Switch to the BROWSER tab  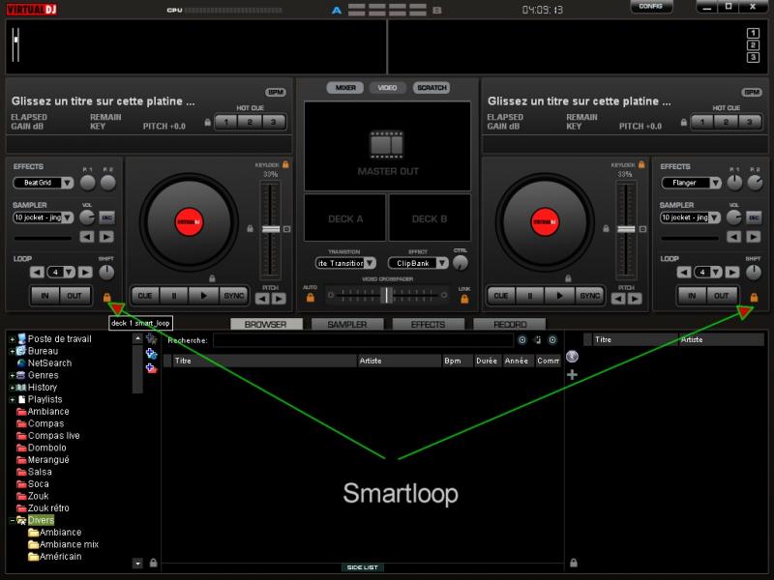point(266,324)
